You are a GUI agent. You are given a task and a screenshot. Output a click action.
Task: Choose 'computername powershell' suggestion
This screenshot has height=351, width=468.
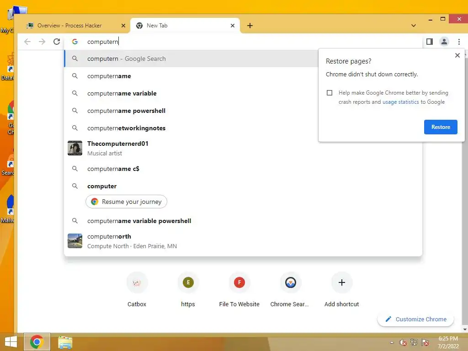(191, 111)
